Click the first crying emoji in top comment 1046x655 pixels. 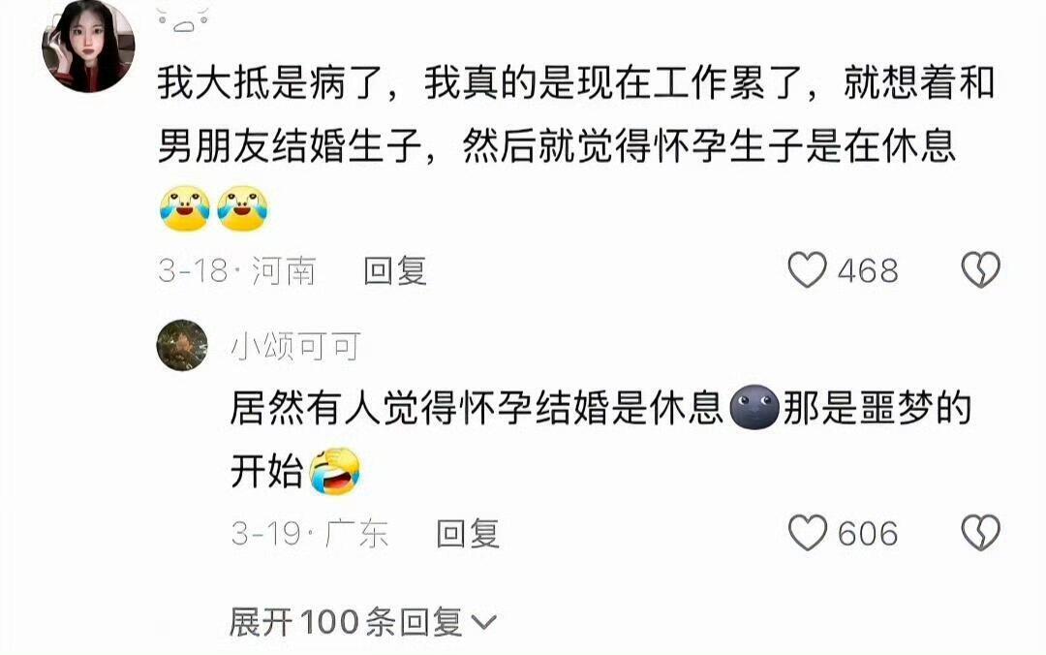coord(185,208)
